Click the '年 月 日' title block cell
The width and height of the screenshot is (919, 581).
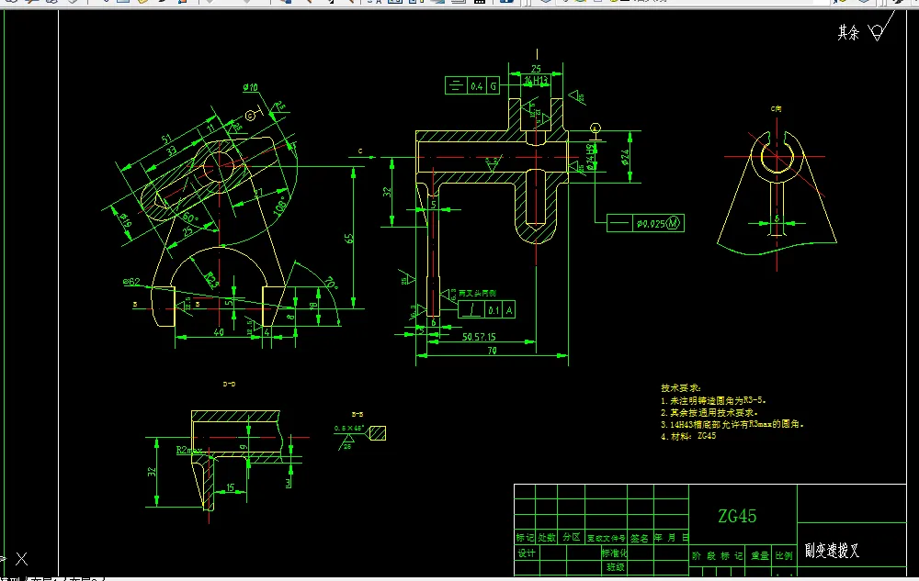pos(672,538)
